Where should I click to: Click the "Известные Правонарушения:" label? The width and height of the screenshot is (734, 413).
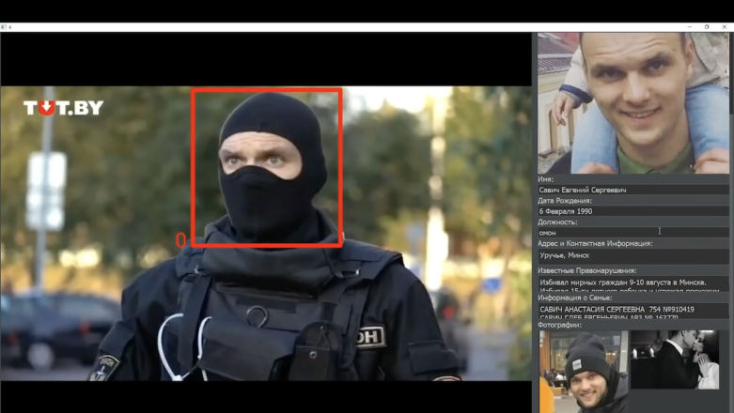(587, 270)
